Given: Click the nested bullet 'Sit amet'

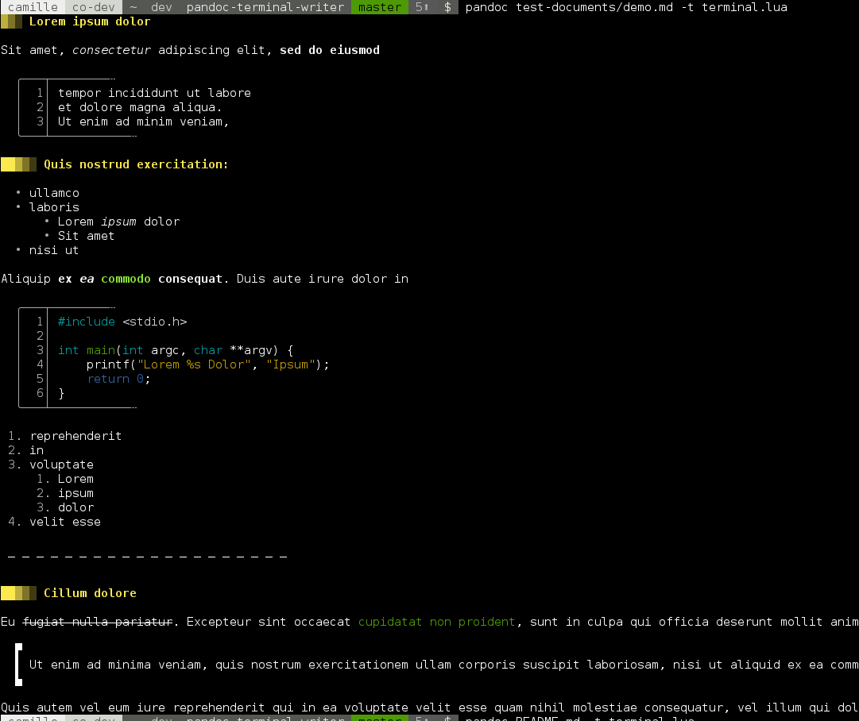Looking at the screenshot, I should pos(86,236).
